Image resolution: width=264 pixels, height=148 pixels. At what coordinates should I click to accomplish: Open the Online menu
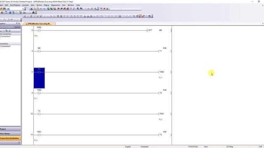(39, 5)
